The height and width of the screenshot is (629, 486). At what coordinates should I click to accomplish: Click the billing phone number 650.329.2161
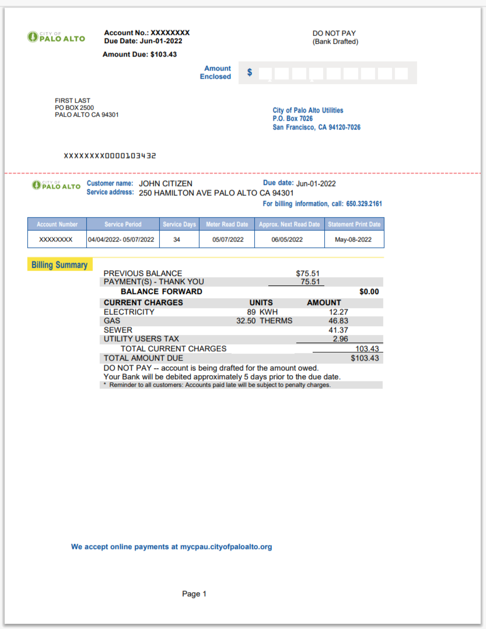364,204
